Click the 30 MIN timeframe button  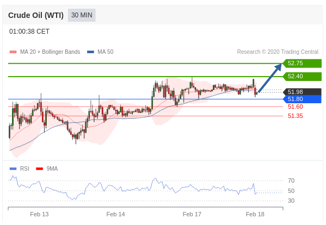point(82,15)
